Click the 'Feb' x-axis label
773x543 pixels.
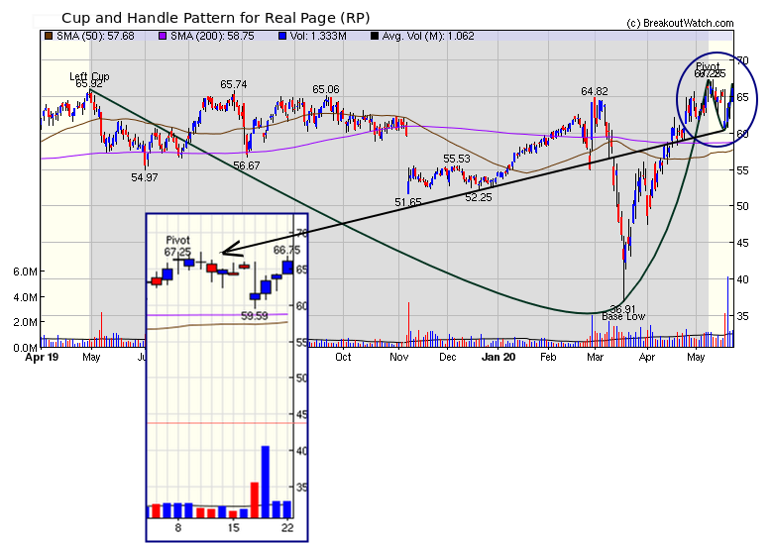[x=548, y=358]
